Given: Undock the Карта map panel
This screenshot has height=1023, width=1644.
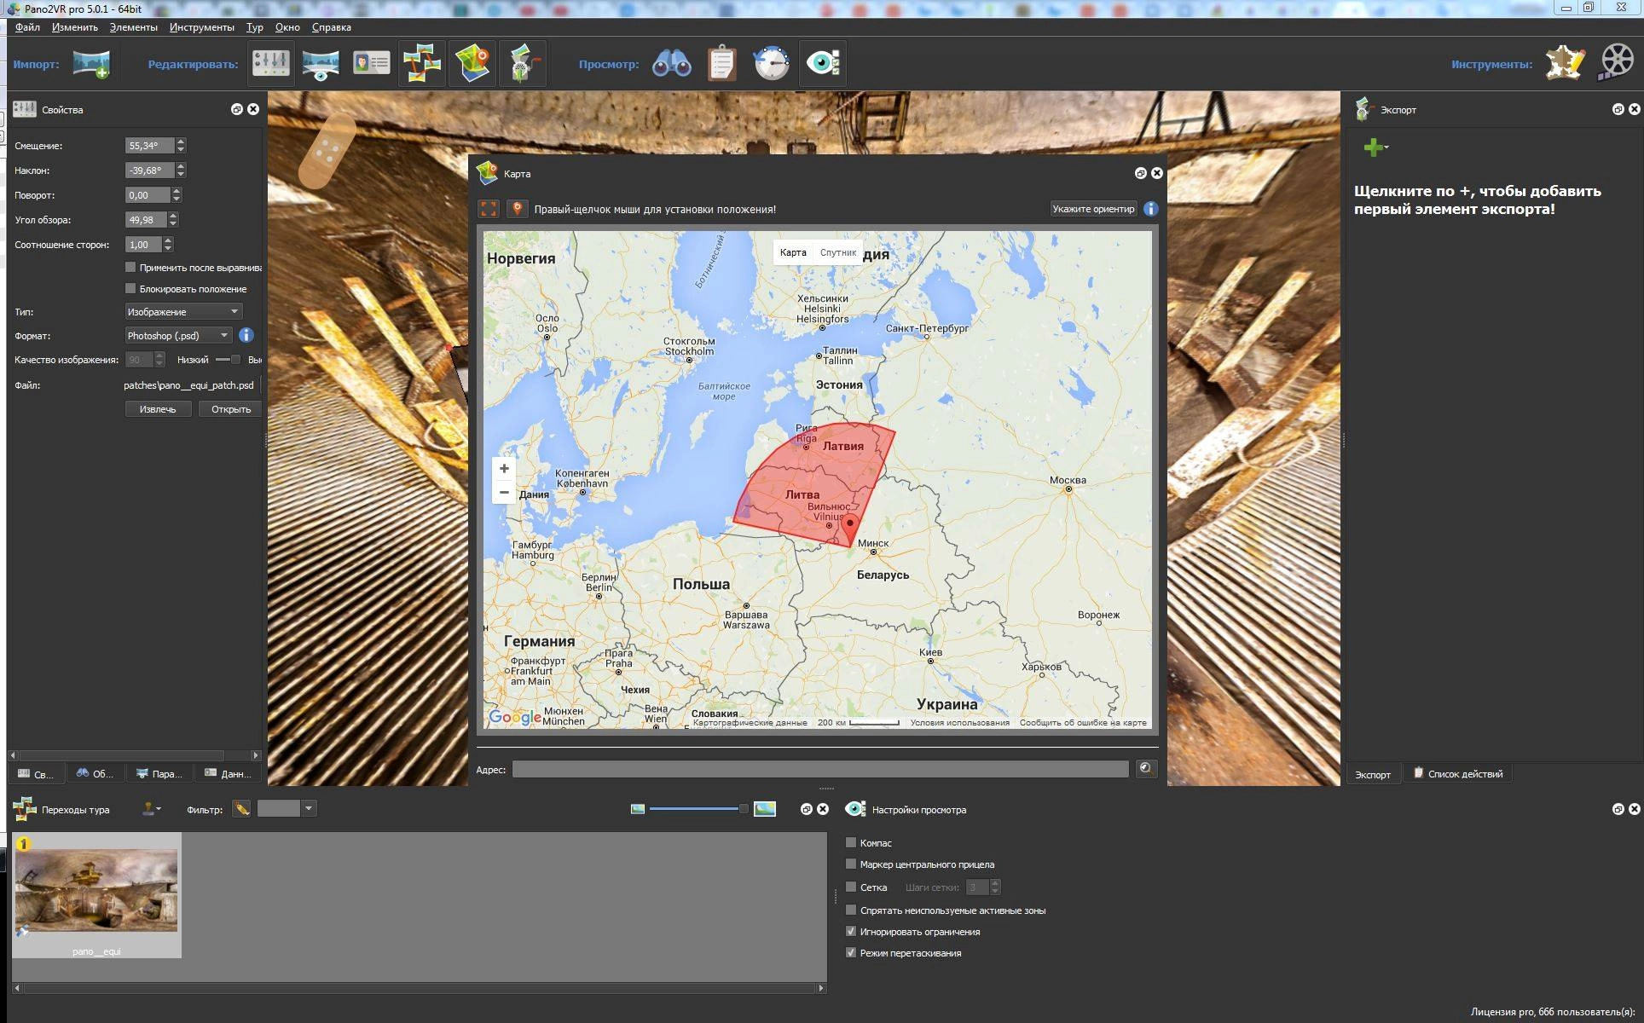Looking at the screenshot, I should [1140, 173].
